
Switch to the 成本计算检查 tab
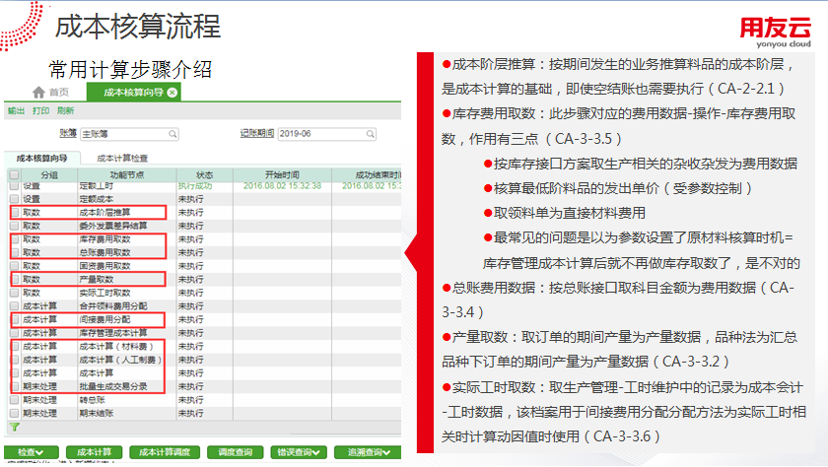point(123,158)
